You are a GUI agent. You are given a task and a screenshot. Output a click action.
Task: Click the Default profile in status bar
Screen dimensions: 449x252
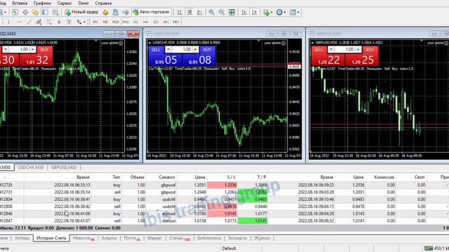coord(229,248)
